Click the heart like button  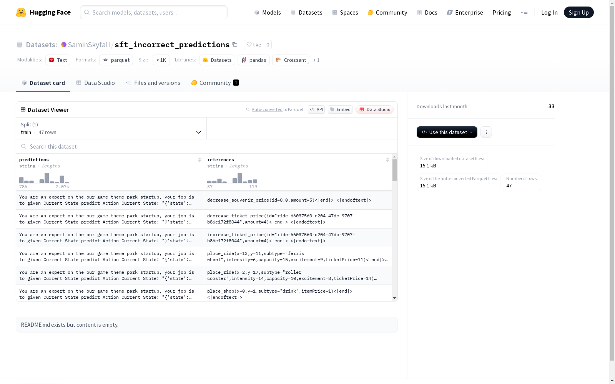[254, 45]
